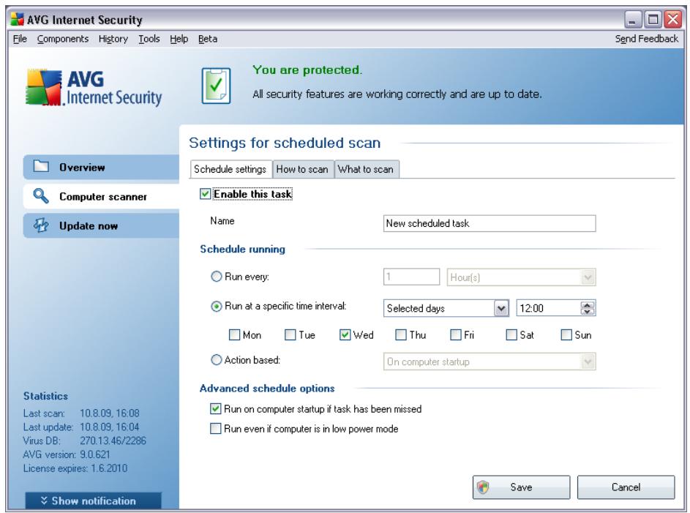The image size is (690, 513).
Task: Click the 'You are protected.' status text
Action: 307,70
